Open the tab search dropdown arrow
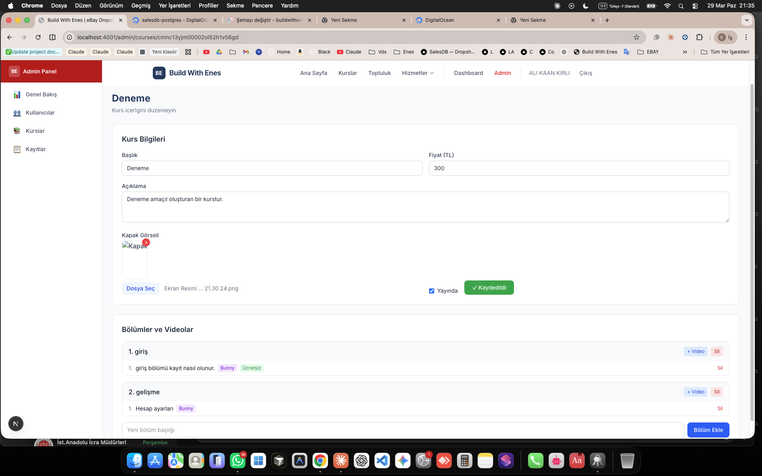Image resolution: width=762 pixels, height=476 pixels. point(747,20)
